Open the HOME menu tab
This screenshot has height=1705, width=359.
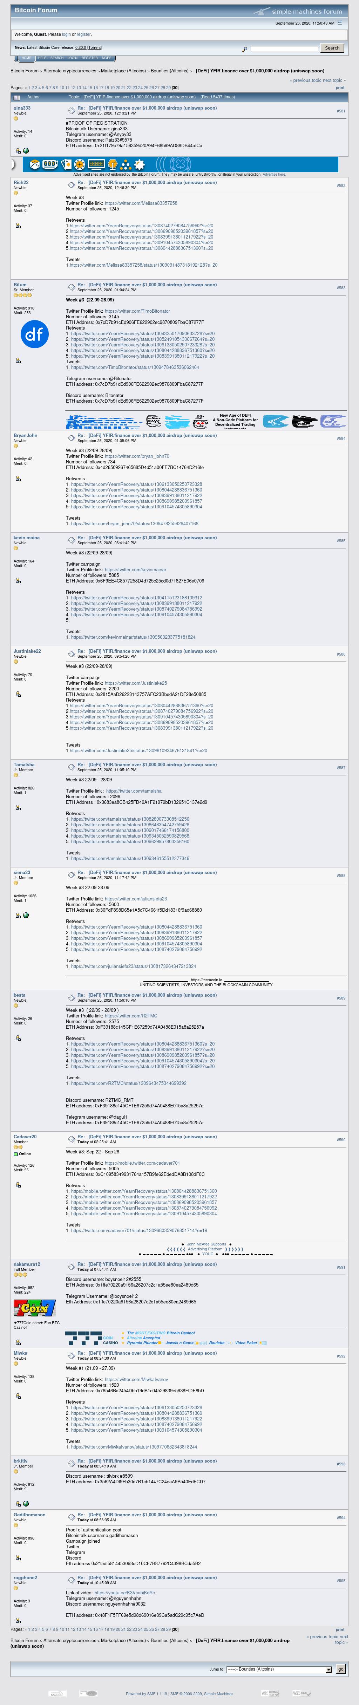[26, 58]
